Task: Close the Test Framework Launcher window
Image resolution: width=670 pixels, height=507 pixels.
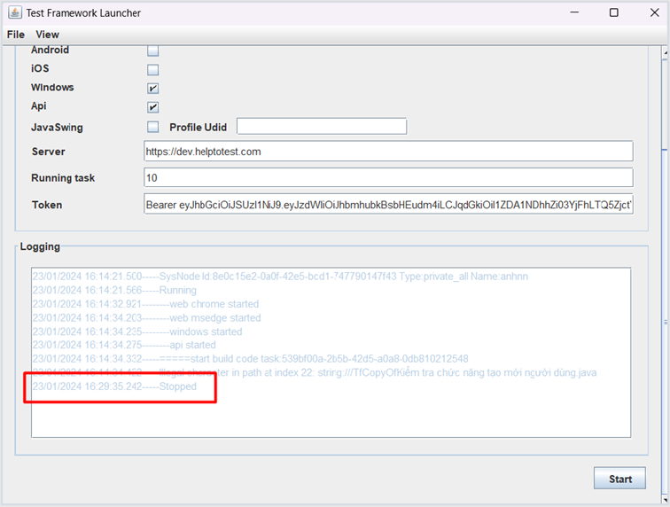Action: 651,13
